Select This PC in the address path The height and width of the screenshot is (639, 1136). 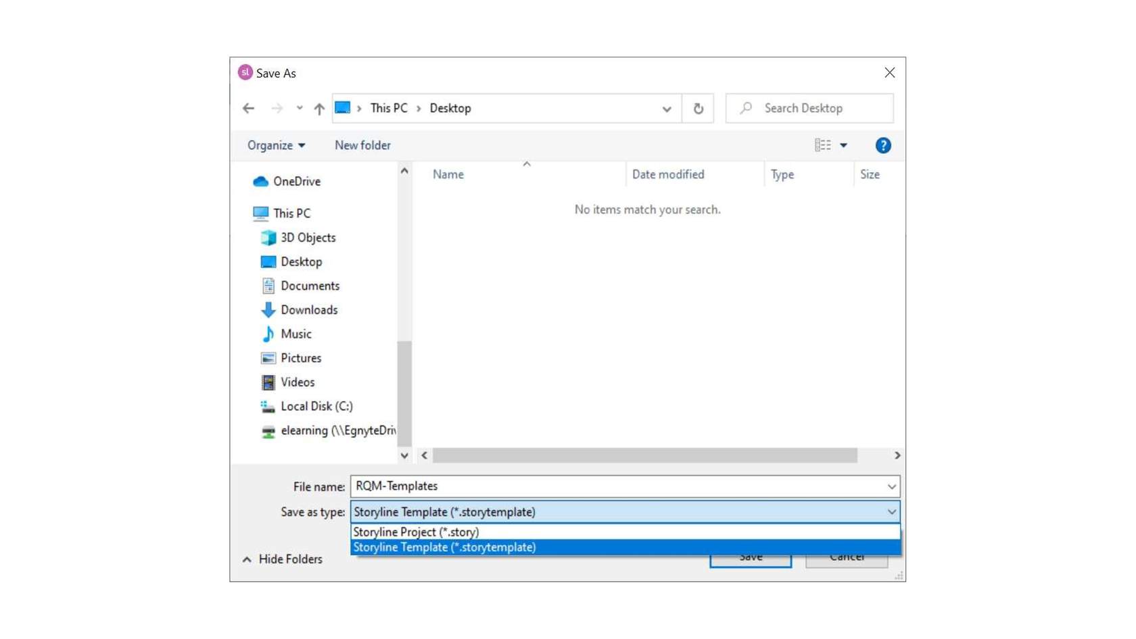[389, 108]
